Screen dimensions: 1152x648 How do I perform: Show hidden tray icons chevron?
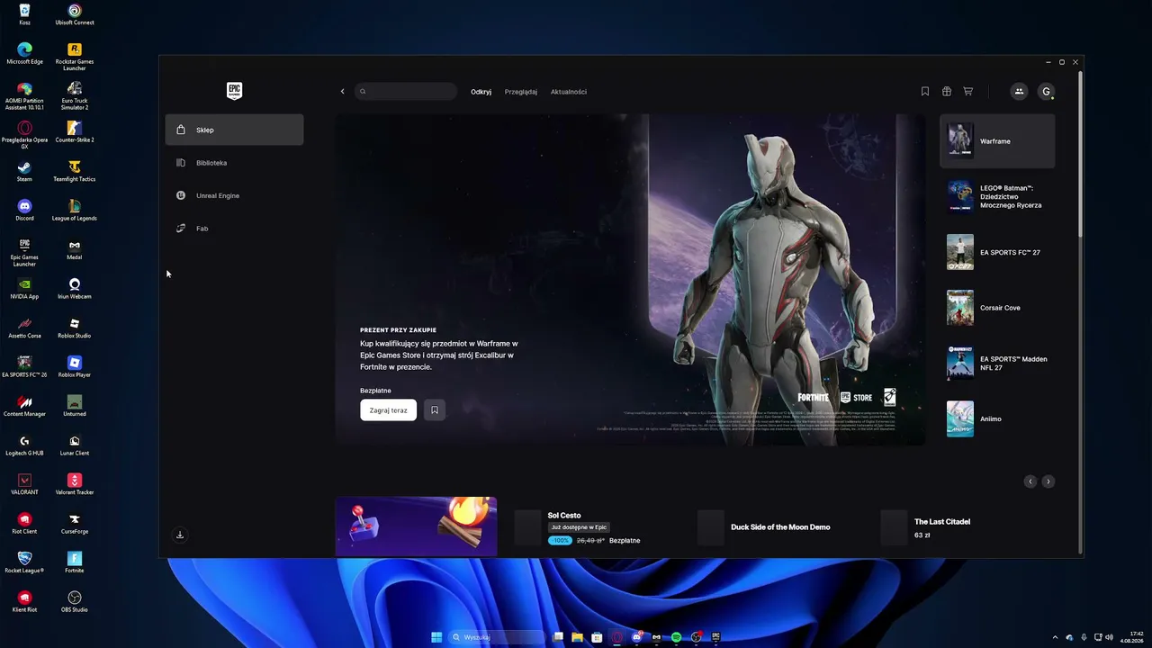coord(1057,637)
